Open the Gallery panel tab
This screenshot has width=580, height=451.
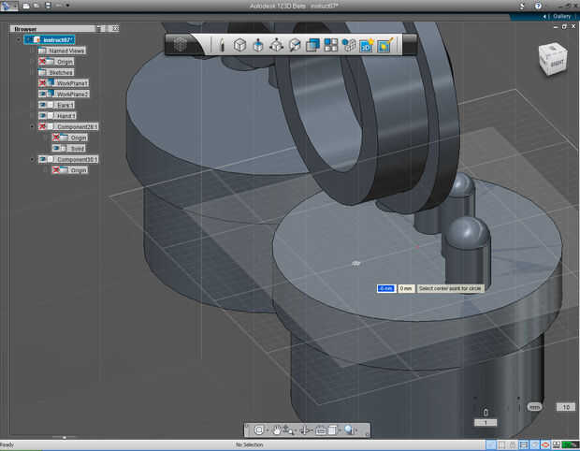tap(560, 16)
